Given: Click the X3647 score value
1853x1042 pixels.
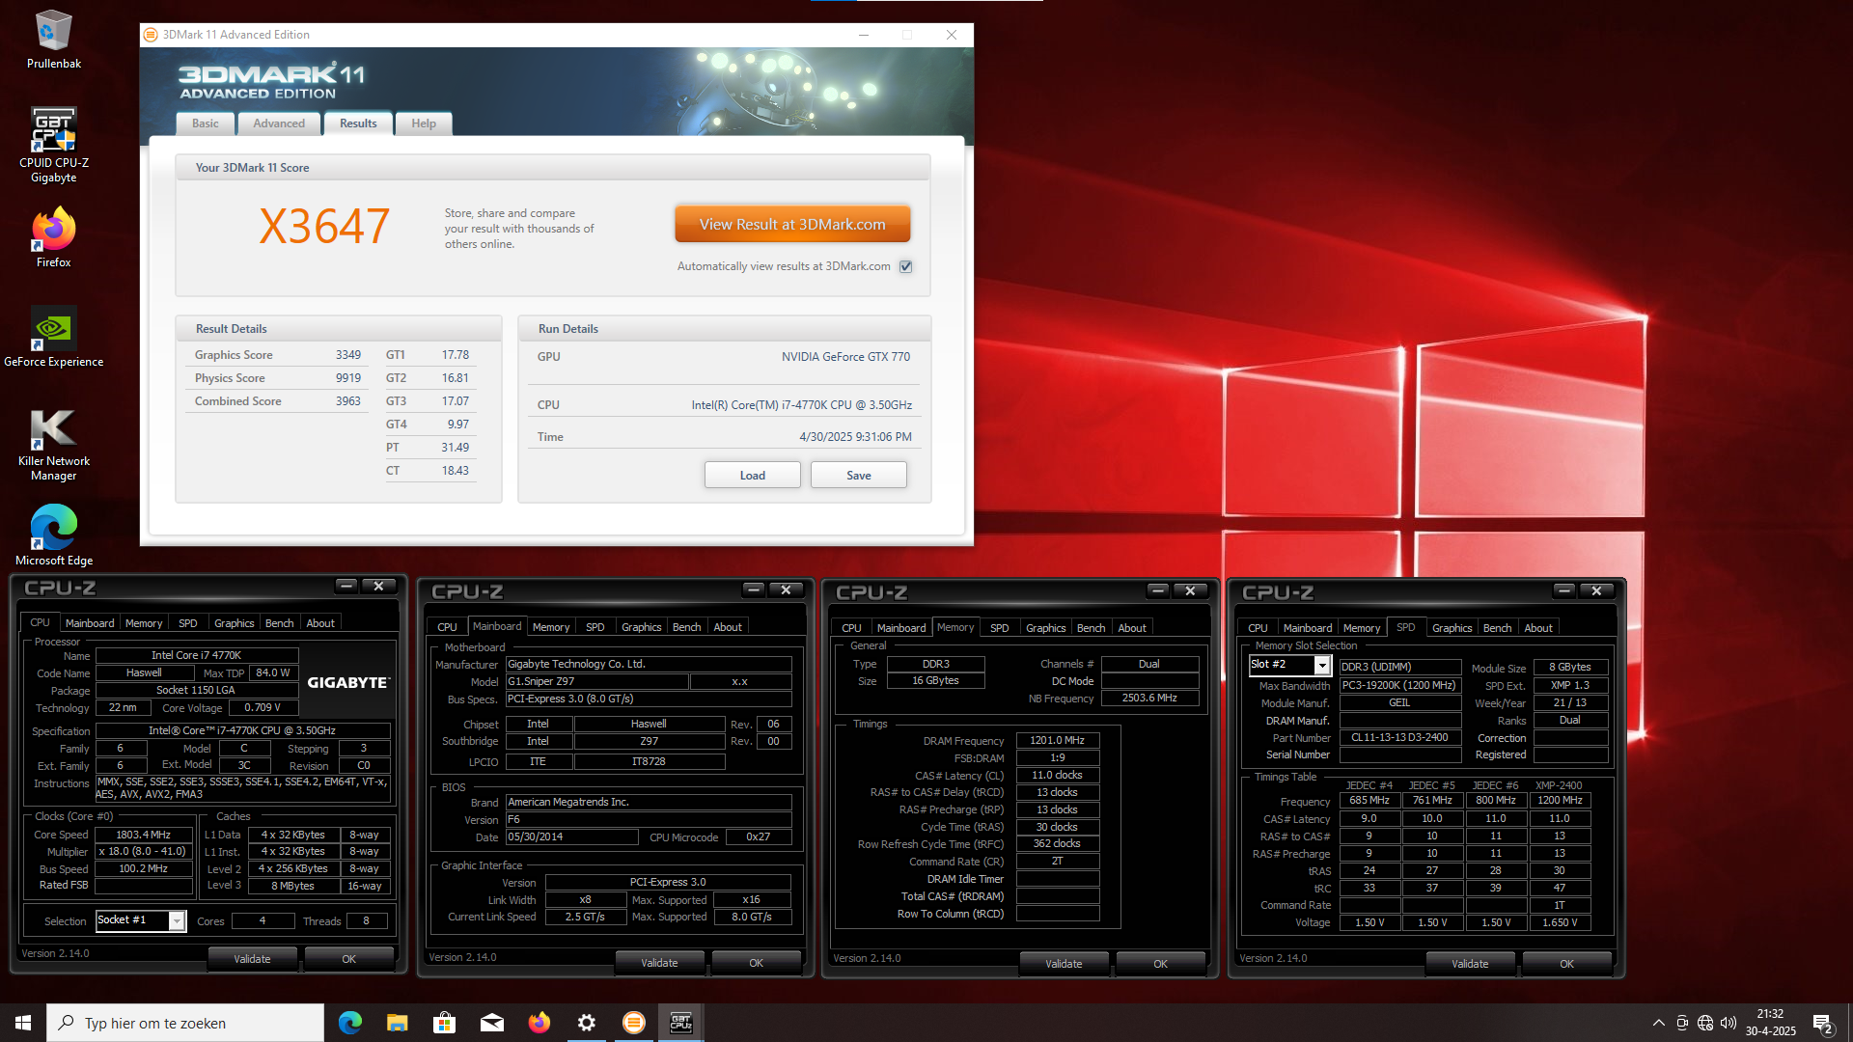Looking at the screenshot, I should click(x=324, y=227).
